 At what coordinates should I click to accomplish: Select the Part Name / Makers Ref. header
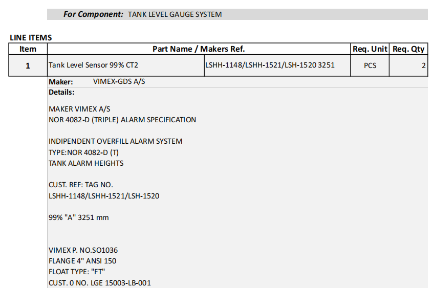click(199, 49)
